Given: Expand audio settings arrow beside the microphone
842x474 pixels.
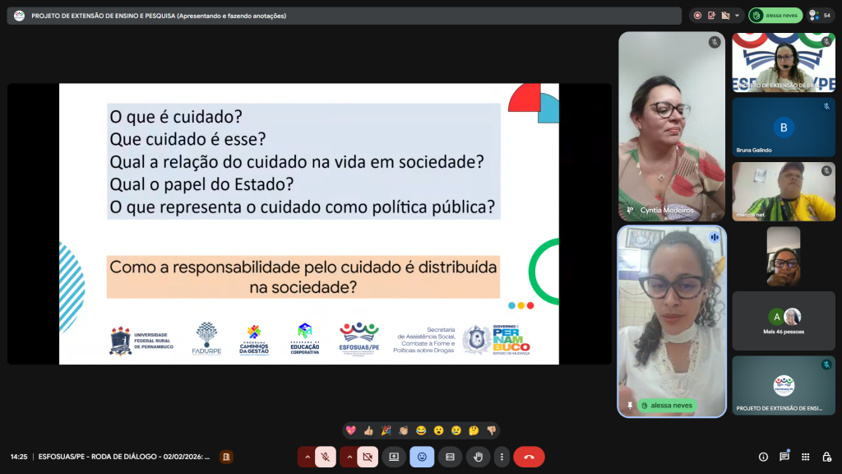Looking at the screenshot, I should (307, 457).
